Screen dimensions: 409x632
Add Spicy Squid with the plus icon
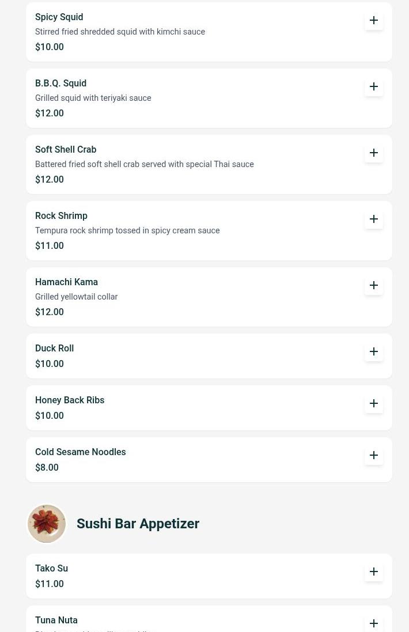tap(373, 20)
